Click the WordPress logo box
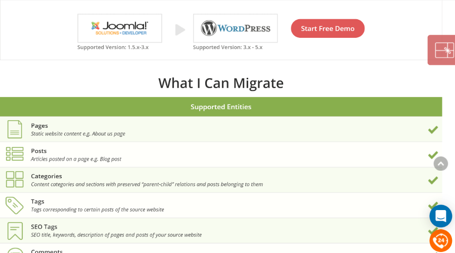The width and height of the screenshot is (455, 253). [x=235, y=28]
